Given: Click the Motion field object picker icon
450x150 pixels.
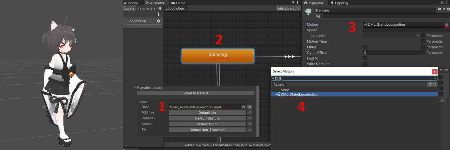Looking at the screenshot, I should [x=447, y=25].
